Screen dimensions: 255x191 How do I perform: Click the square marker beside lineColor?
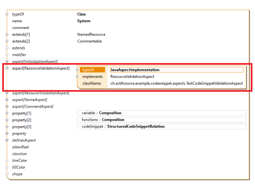[x=7, y=160]
